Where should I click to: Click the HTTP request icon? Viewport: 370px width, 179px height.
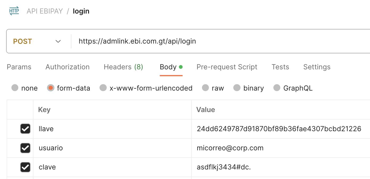click(14, 11)
